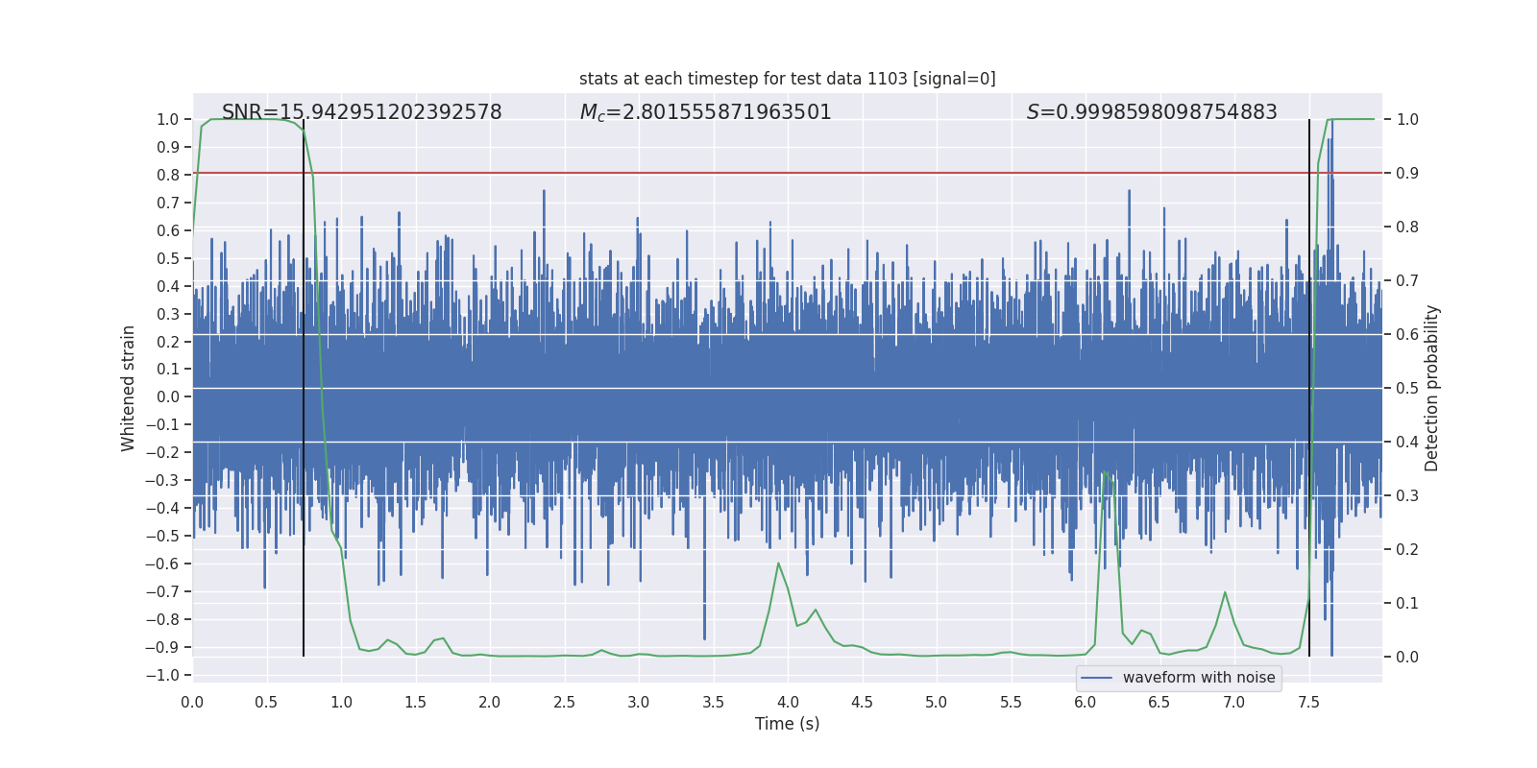Click the right axis tick label 0.9
Screen dimensions: 1537x768
(1407, 174)
